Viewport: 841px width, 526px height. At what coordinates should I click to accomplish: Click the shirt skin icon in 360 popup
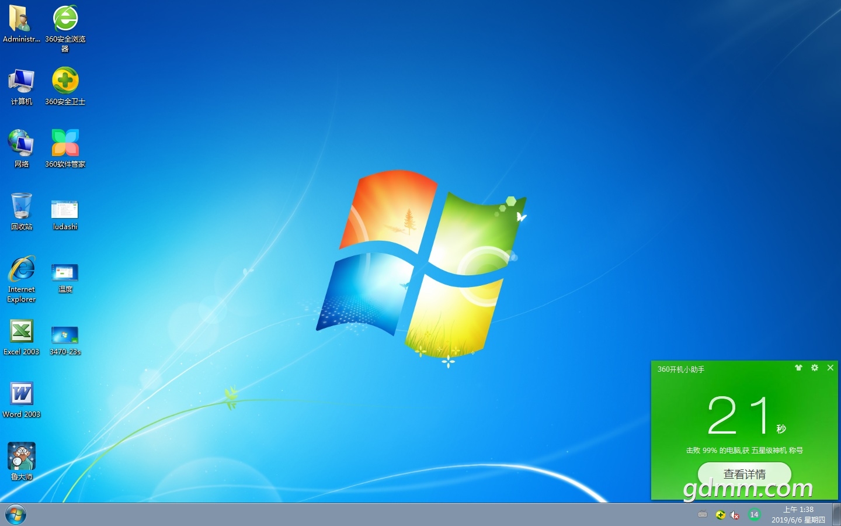tap(798, 368)
